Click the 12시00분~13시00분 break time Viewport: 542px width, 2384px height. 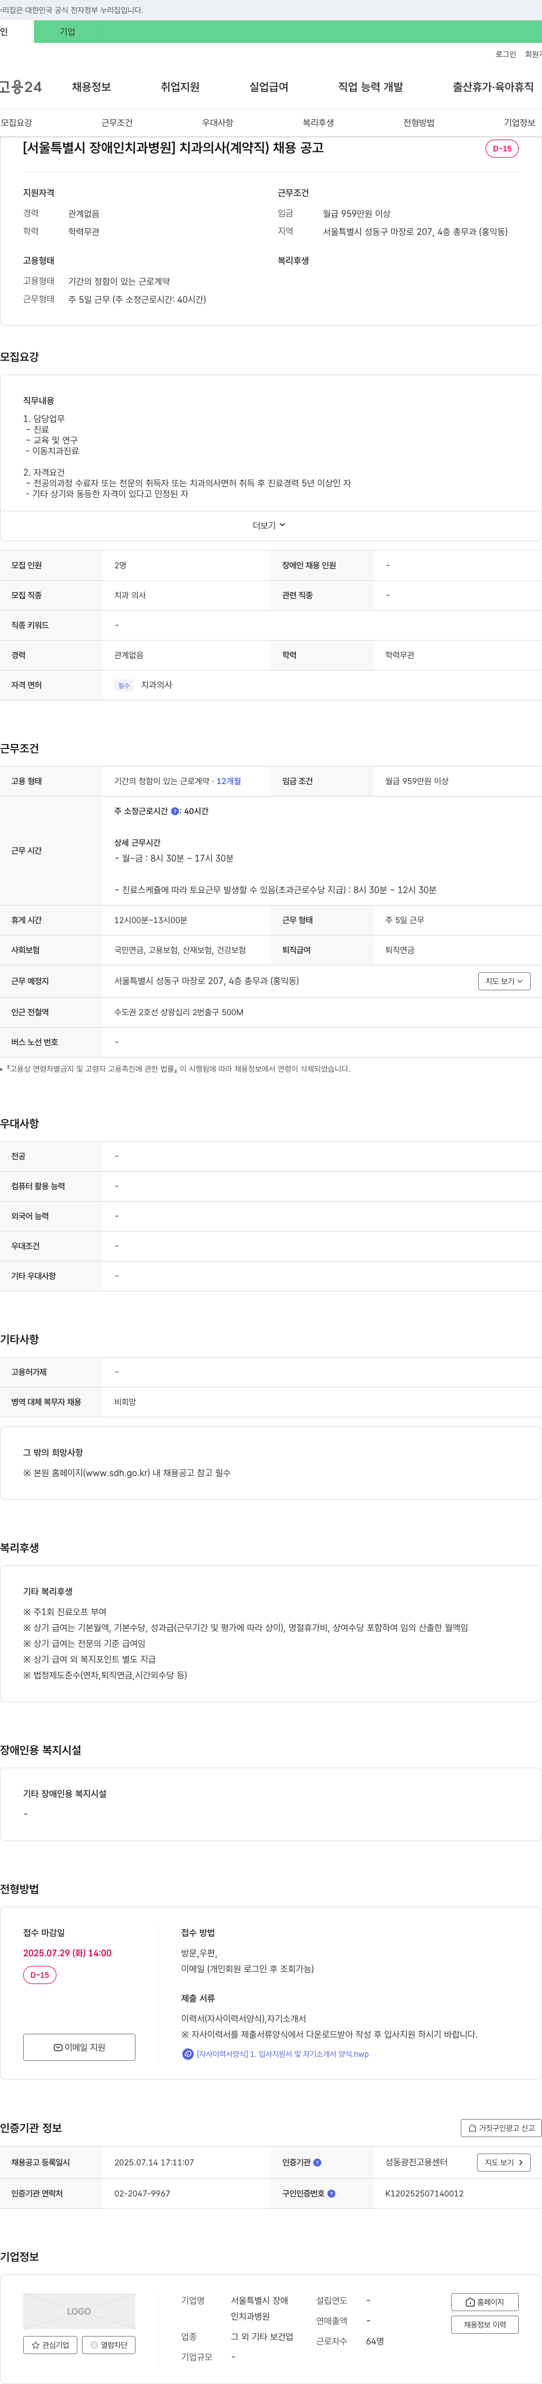tap(151, 920)
